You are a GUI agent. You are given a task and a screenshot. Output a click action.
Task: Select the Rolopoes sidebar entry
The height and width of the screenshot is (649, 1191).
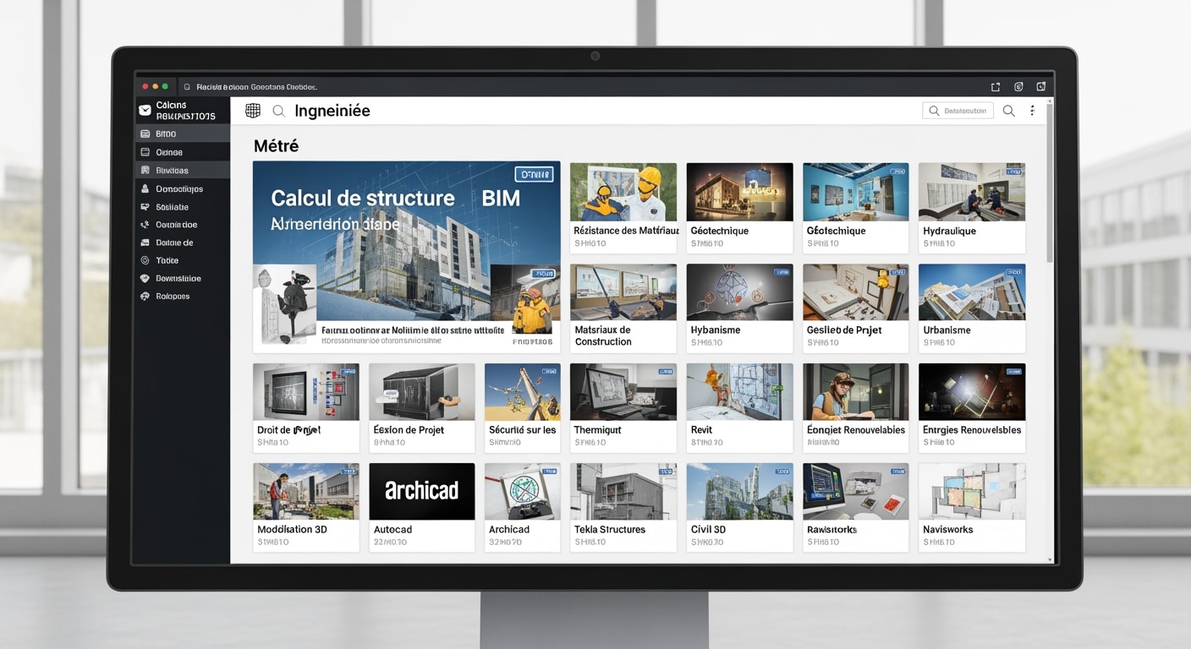[182, 296]
